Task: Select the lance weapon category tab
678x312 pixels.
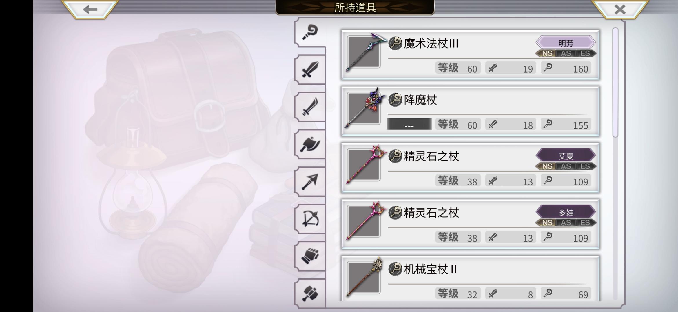Action: 310,181
